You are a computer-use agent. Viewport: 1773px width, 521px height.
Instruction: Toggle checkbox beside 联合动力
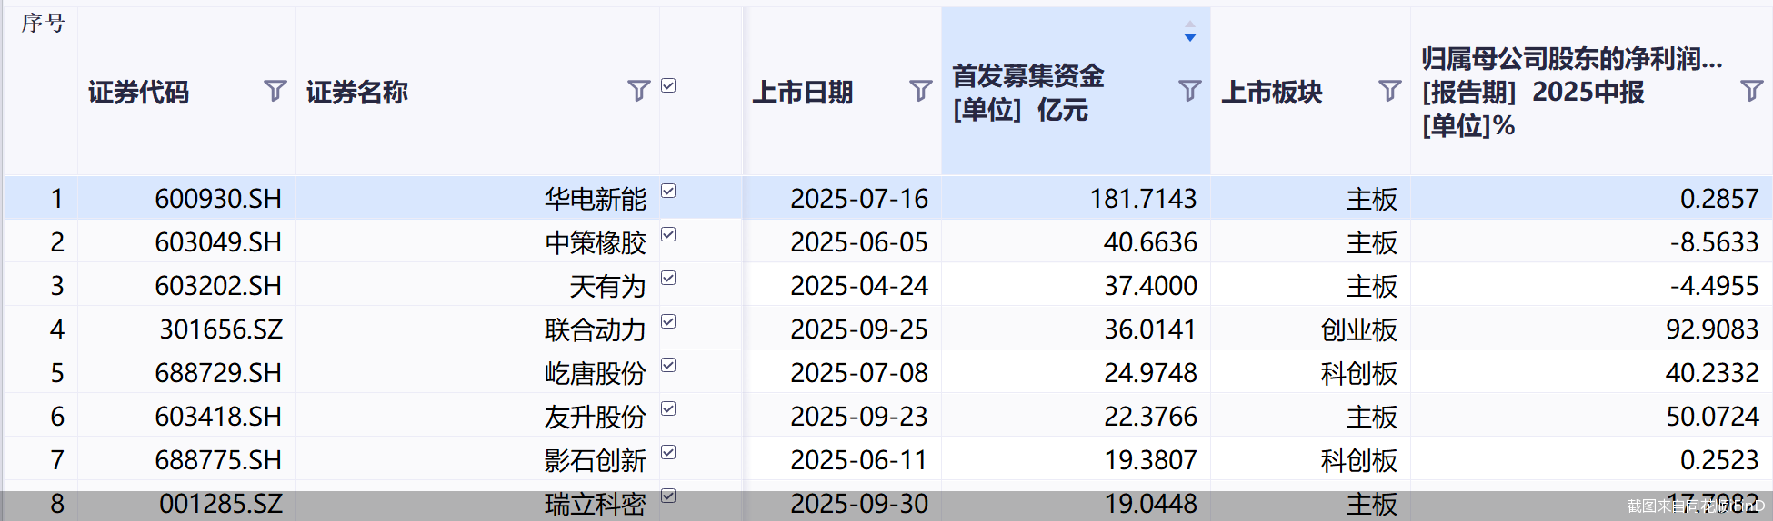[668, 322]
